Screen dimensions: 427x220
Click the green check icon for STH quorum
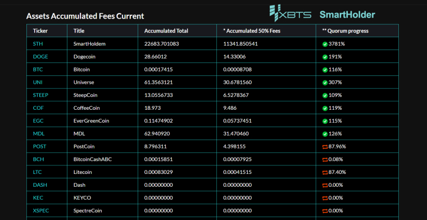pyautogui.click(x=325, y=44)
